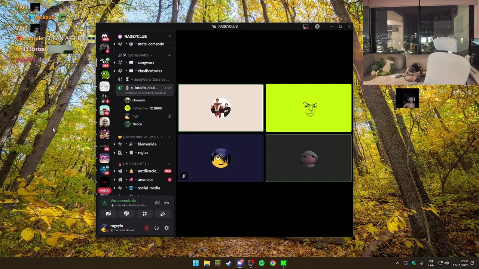Open Google Chrome from taskbar
Screen dimensions: 479x269
(273, 263)
